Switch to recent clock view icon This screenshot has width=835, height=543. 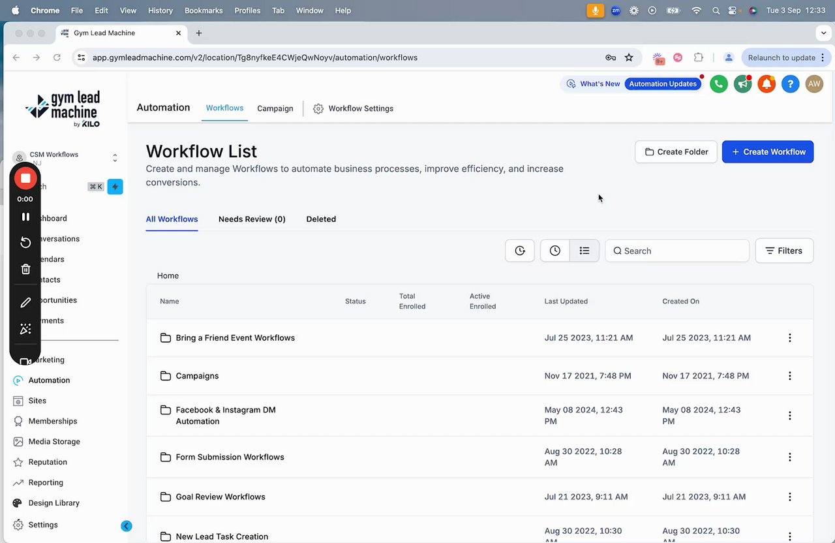[x=555, y=251]
